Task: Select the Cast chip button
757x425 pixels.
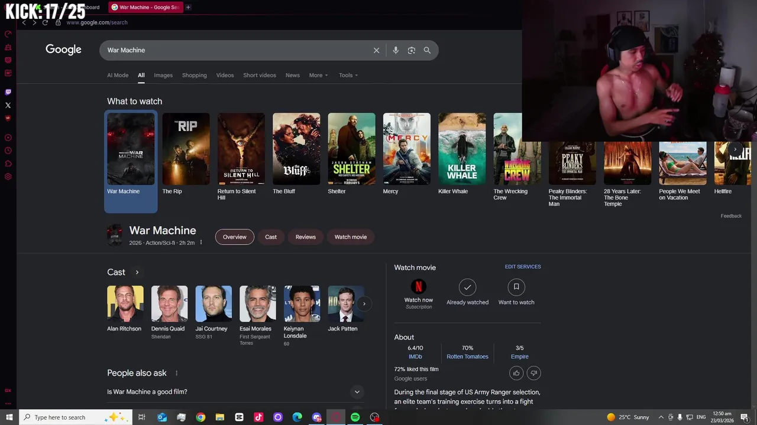Action: click(271, 237)
